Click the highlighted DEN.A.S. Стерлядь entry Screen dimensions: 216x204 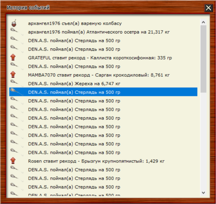pyautogui.click(x=74, y=92)
